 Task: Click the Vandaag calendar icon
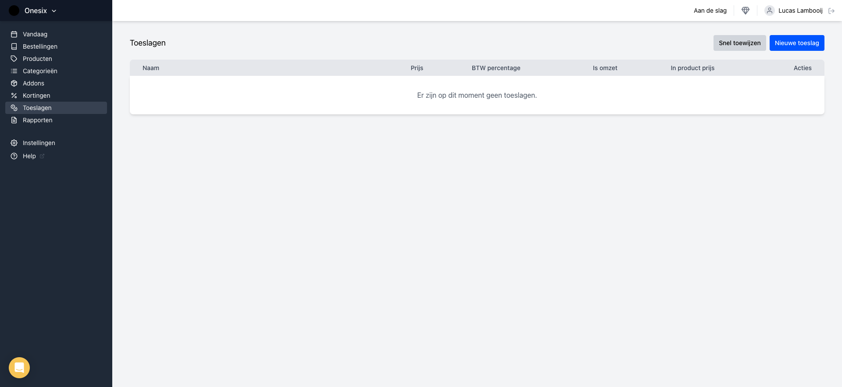click(14, 34)
